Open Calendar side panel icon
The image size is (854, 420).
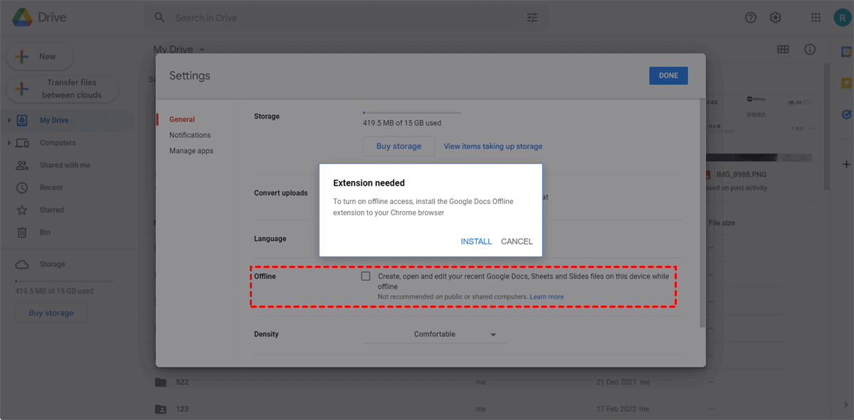coord(846,52)
